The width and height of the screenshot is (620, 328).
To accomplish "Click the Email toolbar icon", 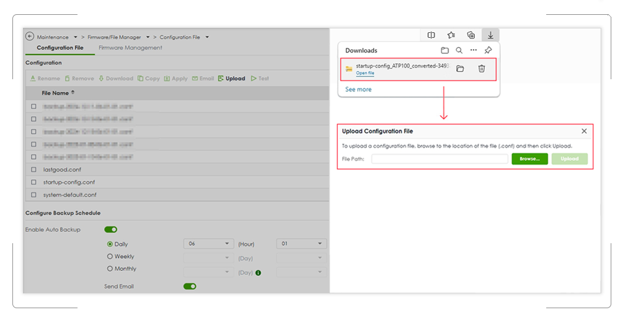I will (x=195, y=79).
